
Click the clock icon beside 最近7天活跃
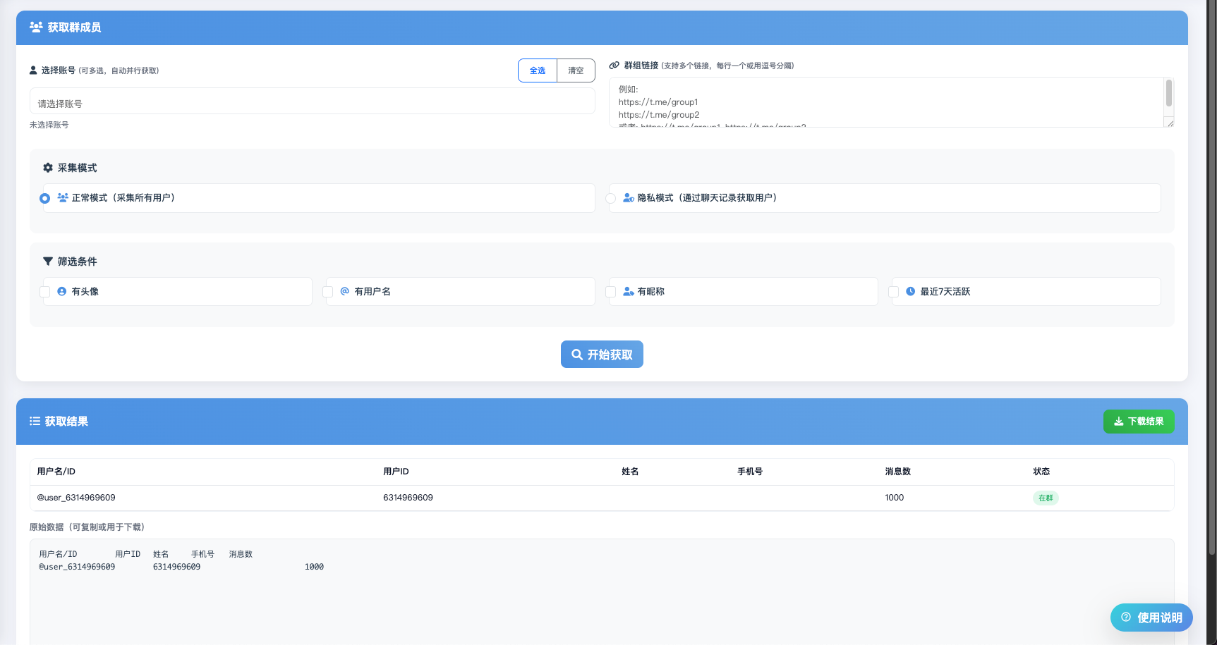pos(911,291)
